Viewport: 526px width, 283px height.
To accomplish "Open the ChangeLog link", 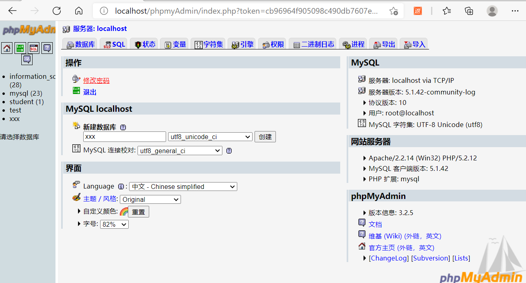I will coord(389,258).
